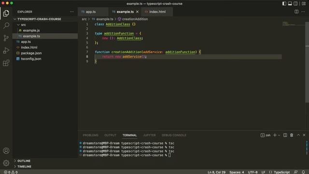The image size is (309, 174).
Task: Open the Source Control view icon
Action: point(6,38)
